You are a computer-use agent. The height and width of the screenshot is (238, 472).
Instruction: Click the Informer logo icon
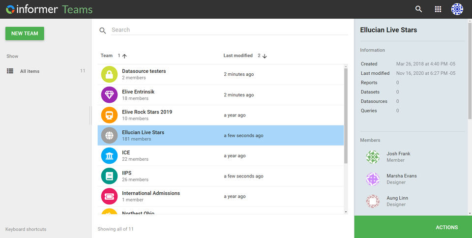pyautogui.click(x=10, y=9)
